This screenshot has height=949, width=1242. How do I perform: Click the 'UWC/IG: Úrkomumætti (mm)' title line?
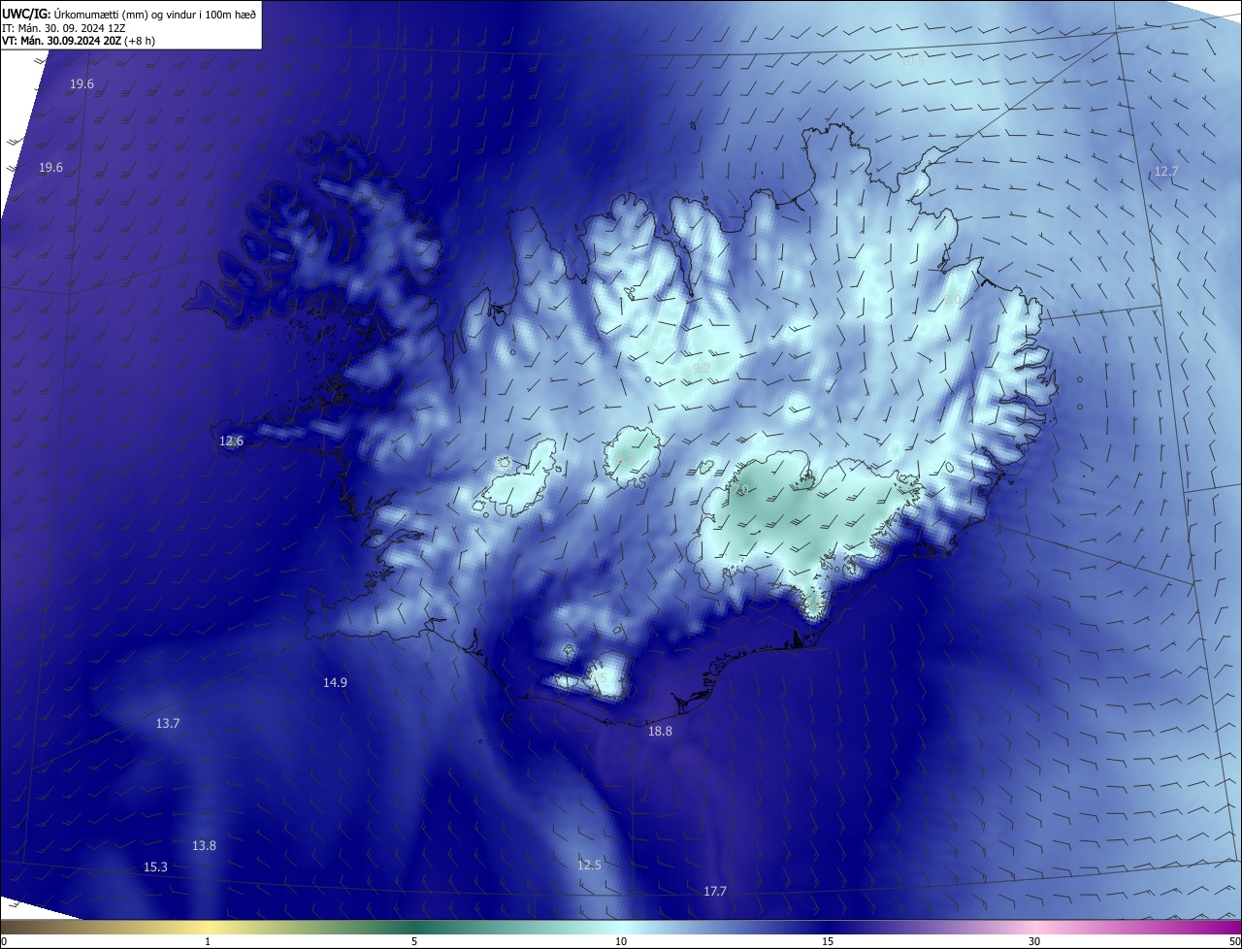[129, 14]
